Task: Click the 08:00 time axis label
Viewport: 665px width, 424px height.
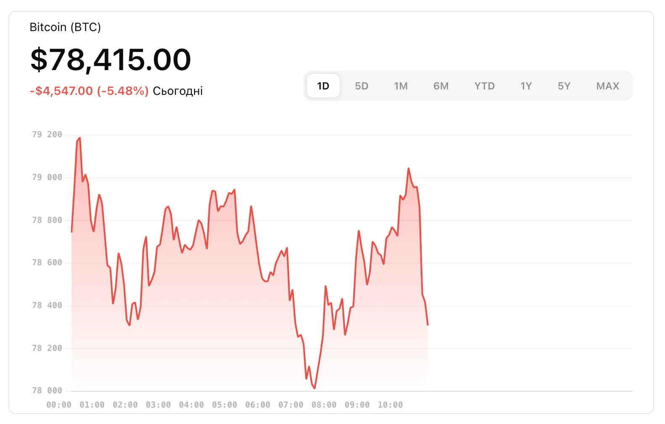Action: pyautogui.click(x=324, y=405)
